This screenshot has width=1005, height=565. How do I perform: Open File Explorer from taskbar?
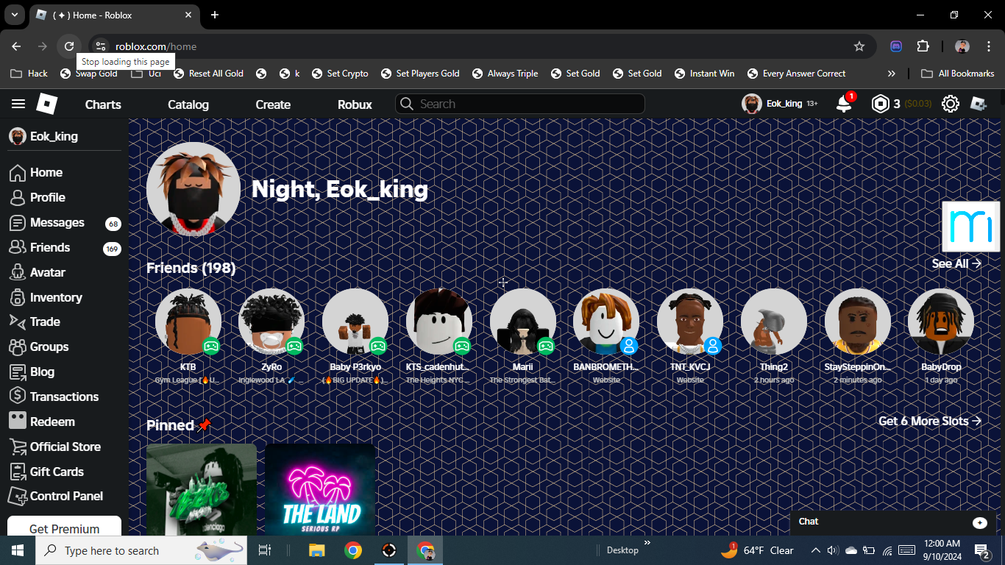tap(317, 550)
